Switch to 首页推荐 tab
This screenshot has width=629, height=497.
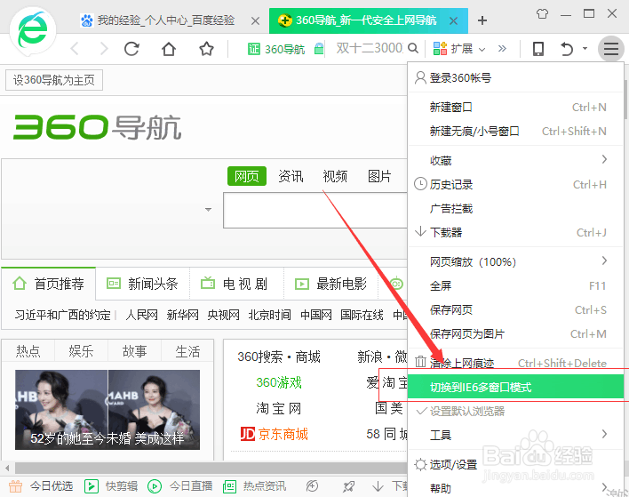click(x=48, y=284)
